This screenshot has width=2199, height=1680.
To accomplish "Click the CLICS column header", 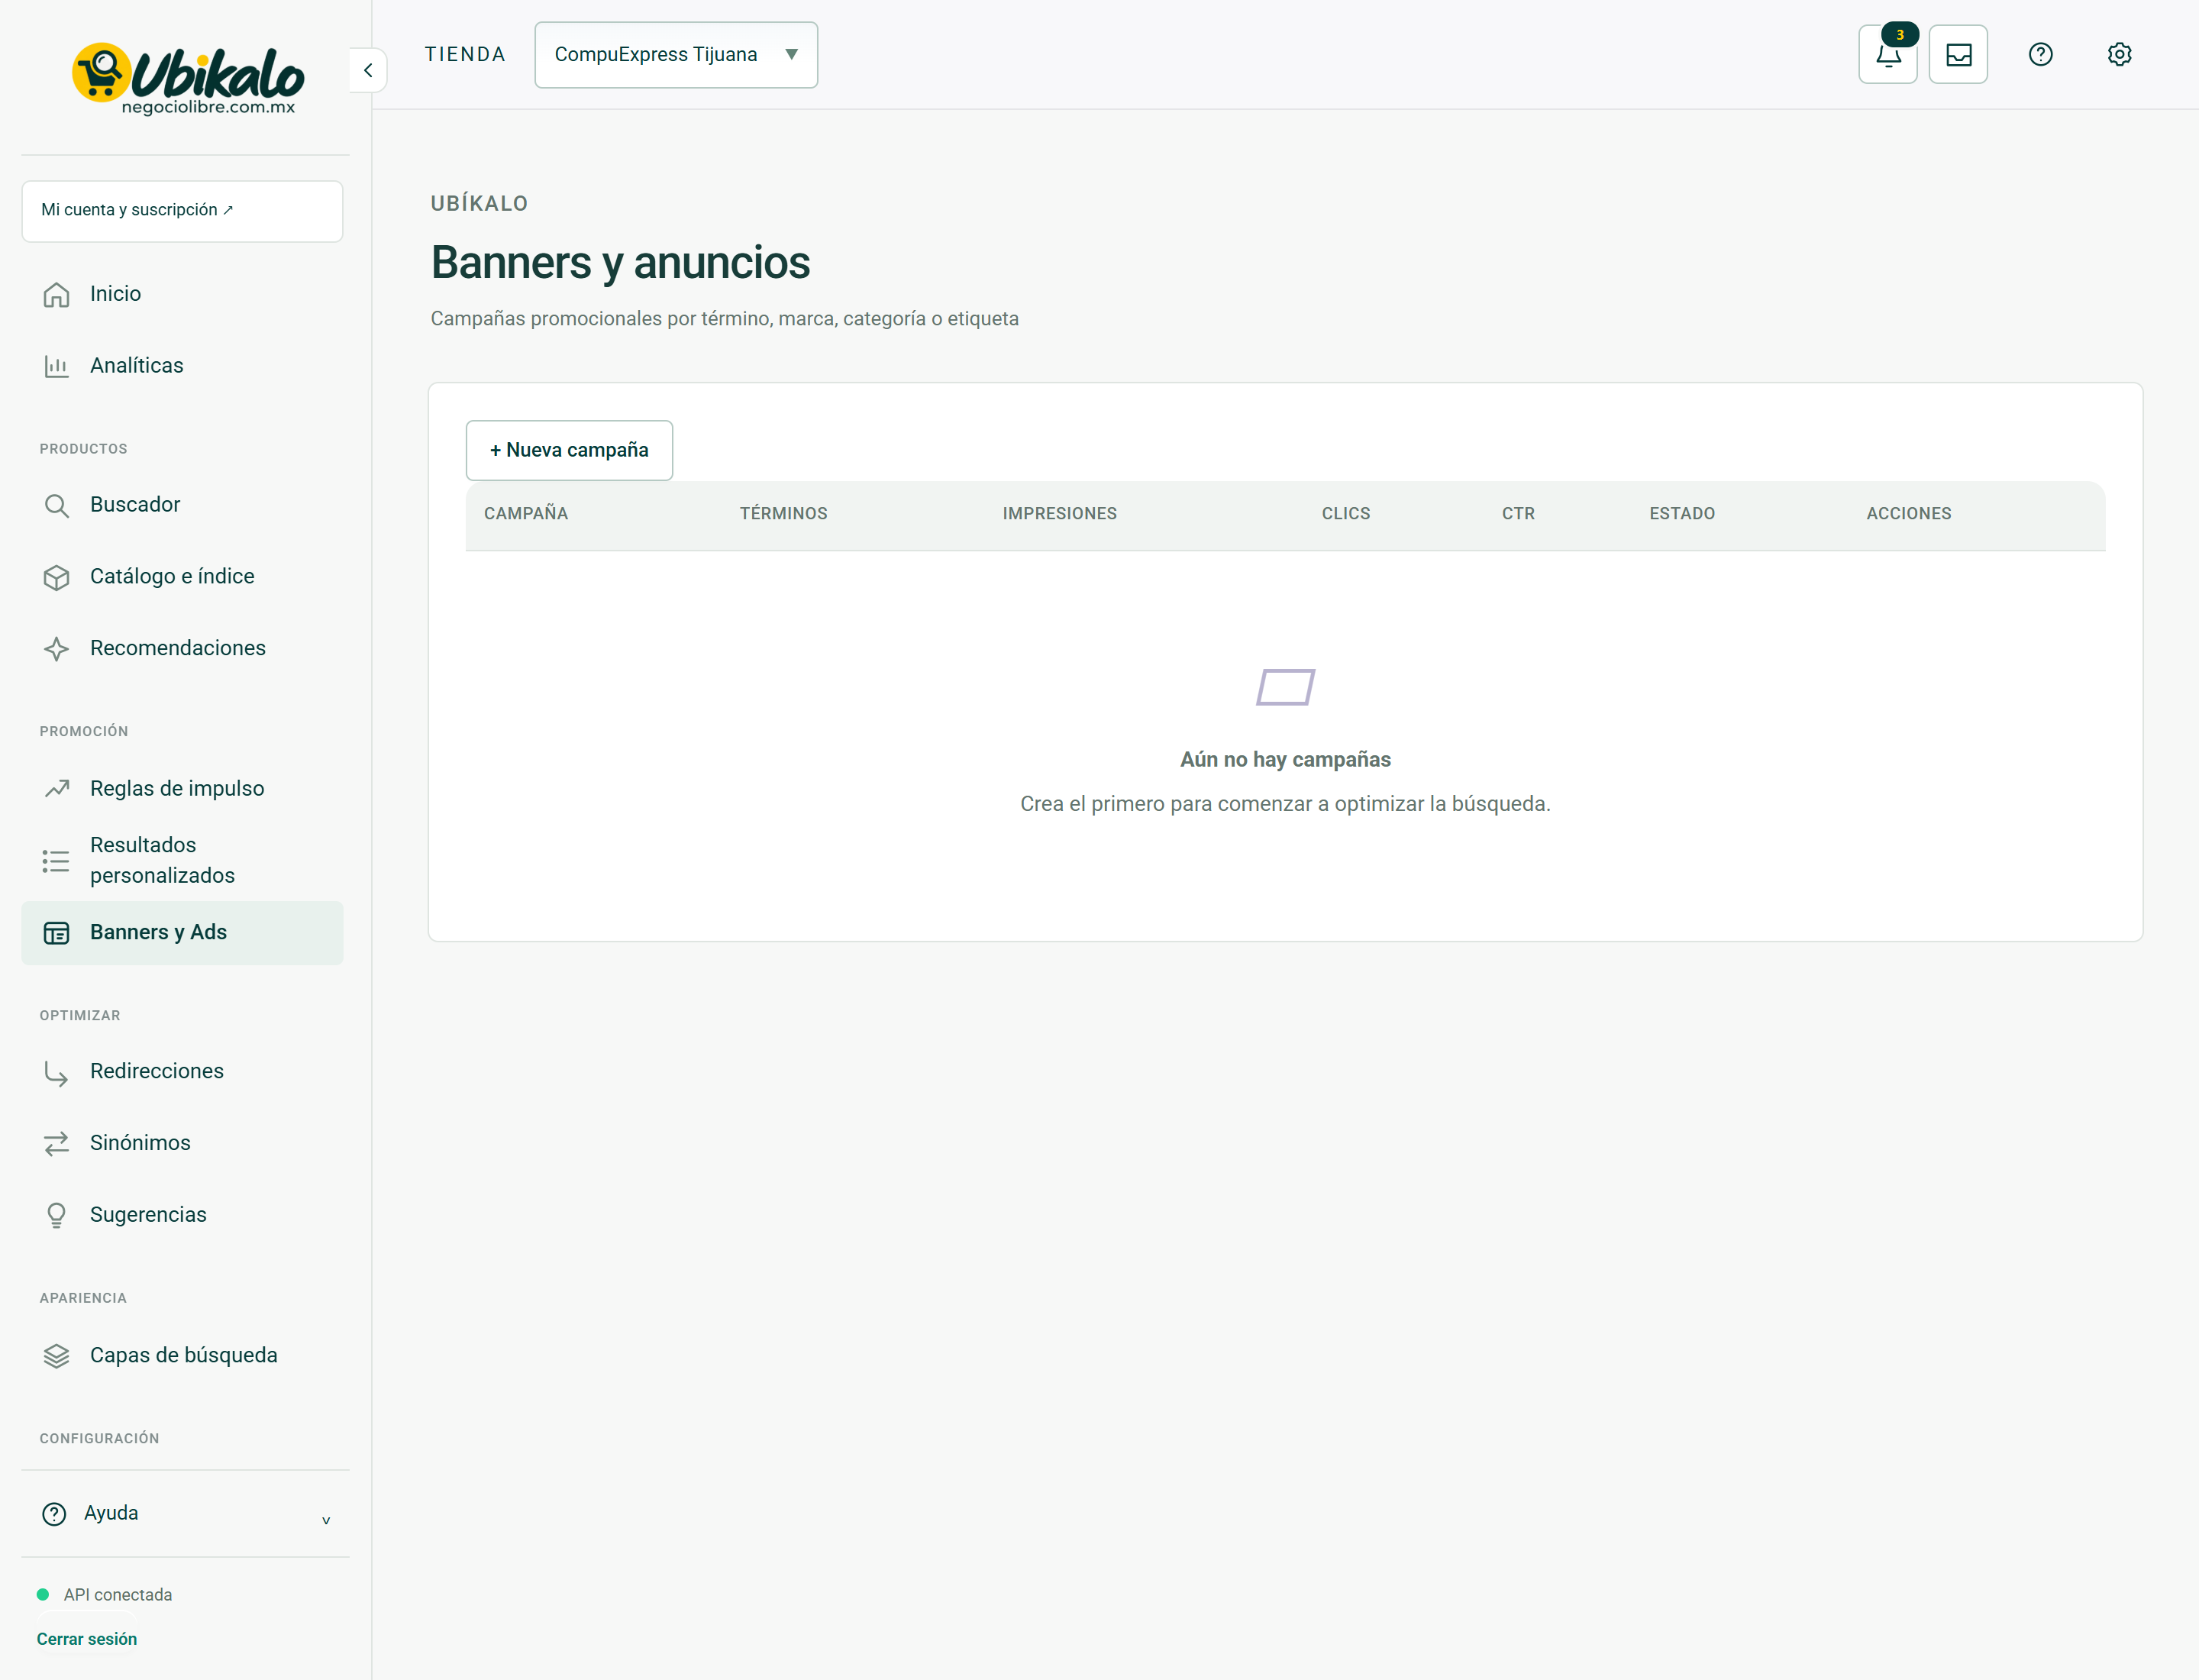I will click(1346, 514).
